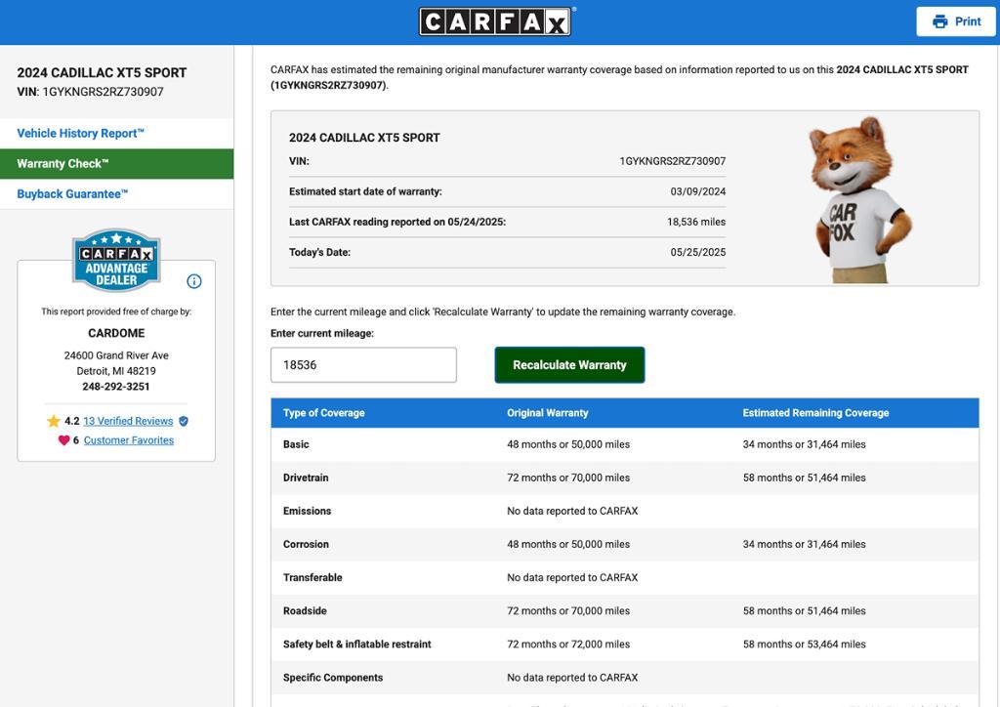Click the VIN value in summary card
Viewport: 1000px width, 707px height.
pos(673,161)
